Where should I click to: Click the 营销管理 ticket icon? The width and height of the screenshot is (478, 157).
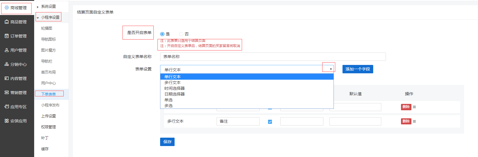pos(7,93)
